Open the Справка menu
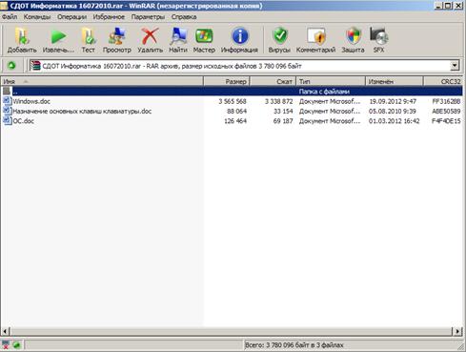466x352 pixels. tap(184, 17)
